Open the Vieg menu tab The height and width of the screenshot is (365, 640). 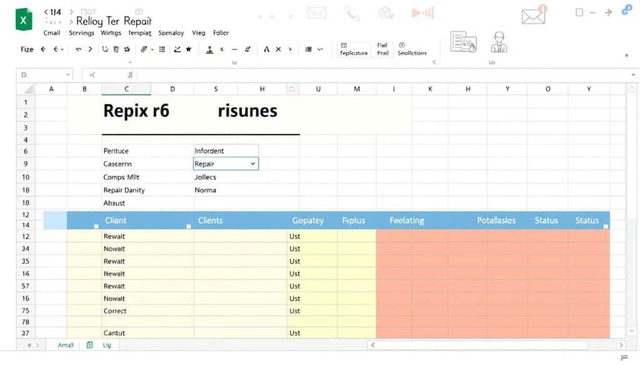coord(198,32)
